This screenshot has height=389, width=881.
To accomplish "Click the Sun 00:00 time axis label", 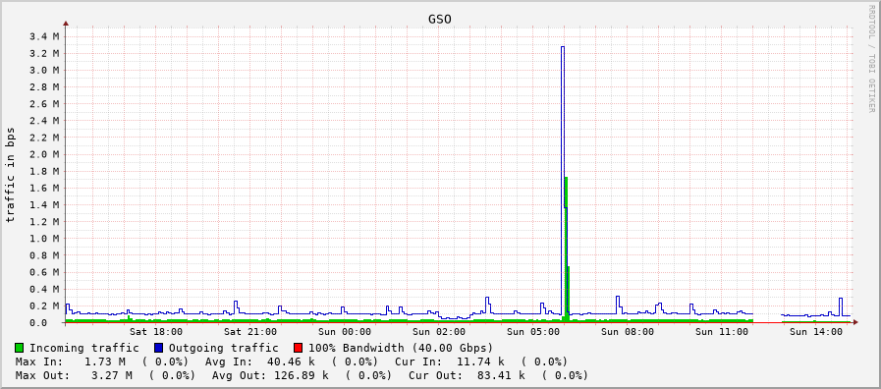I will pyautogui.click(x=345, y=332).
